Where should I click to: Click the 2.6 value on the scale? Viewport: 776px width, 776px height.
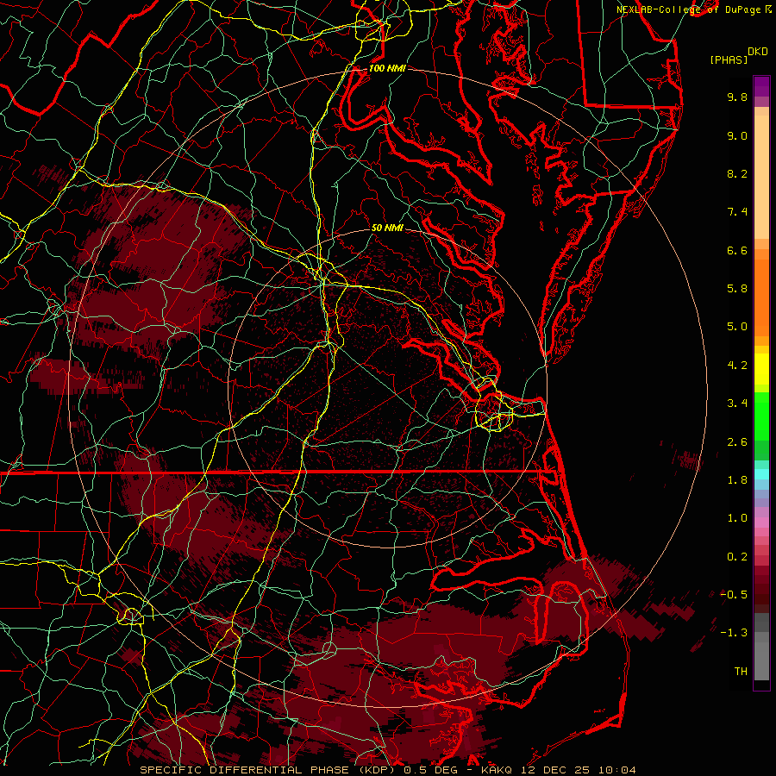[x=737, y=442]
